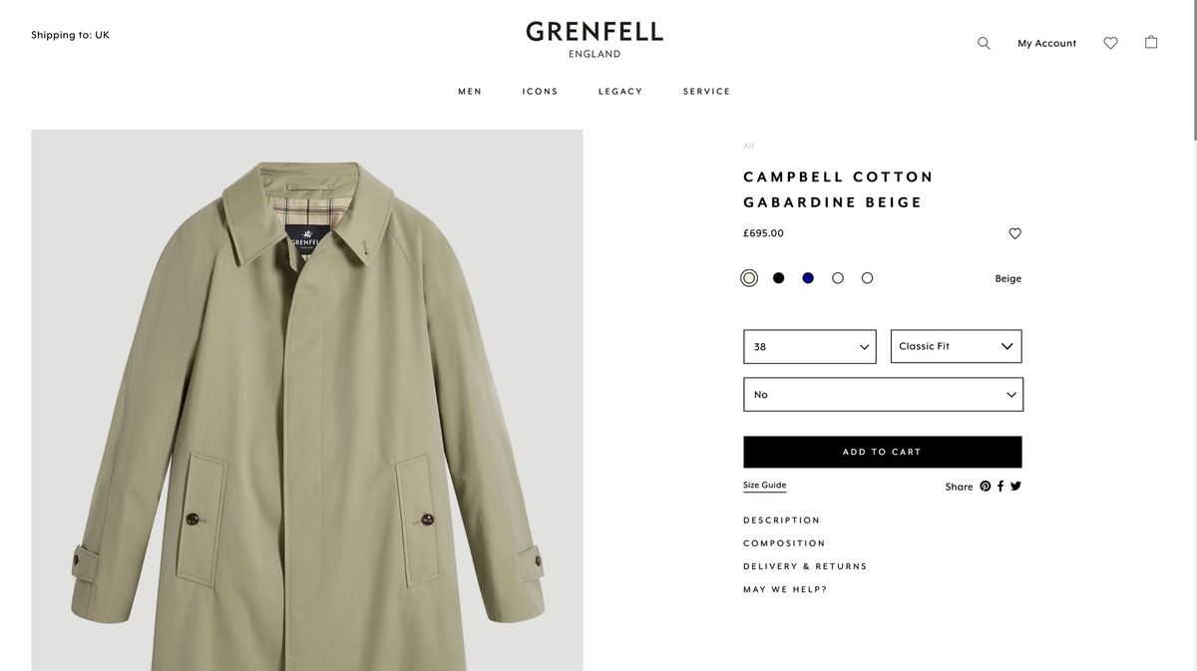Add coat to wishlist via heart beside price
Image resolution: width=1197 pixels, height=671 pixels.
1014,233
